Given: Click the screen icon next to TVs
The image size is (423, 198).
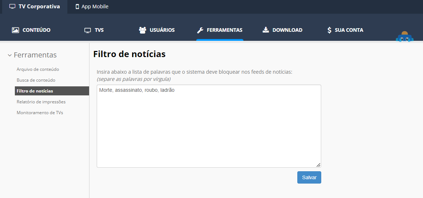Looking at the screenshot, I should (x=88, y=30).
